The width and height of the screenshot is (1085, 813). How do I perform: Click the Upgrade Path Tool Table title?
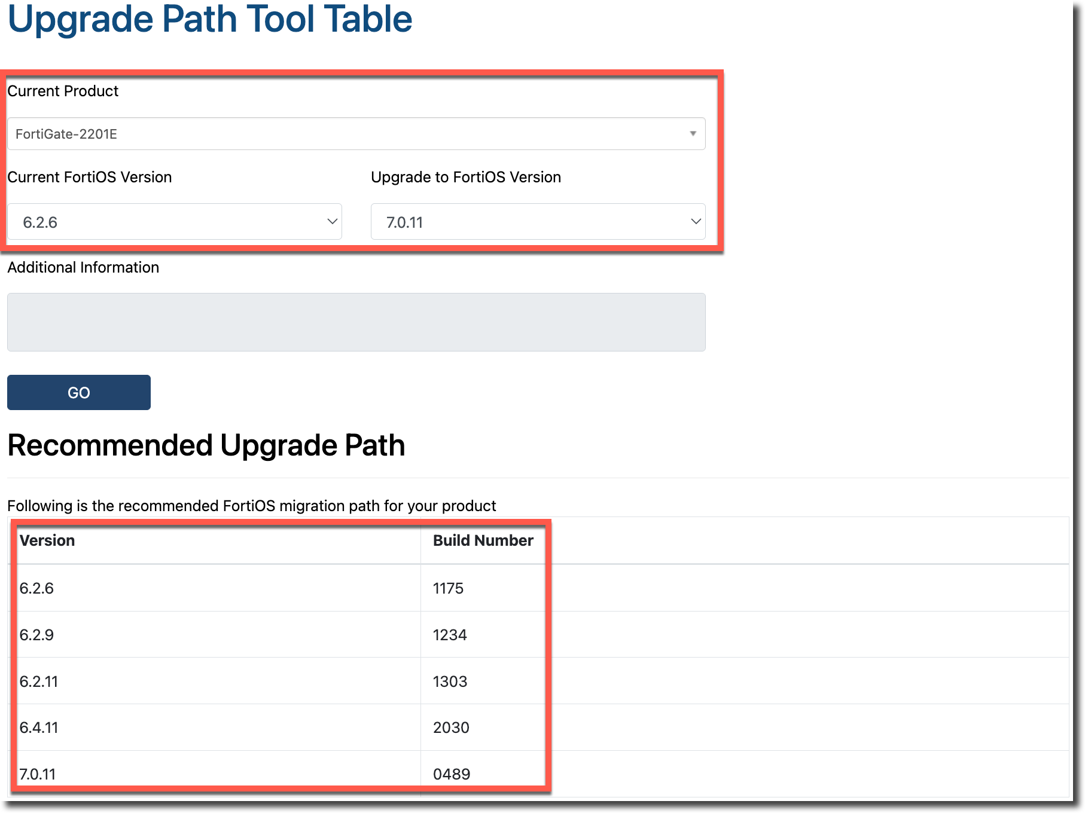point(209,19)
